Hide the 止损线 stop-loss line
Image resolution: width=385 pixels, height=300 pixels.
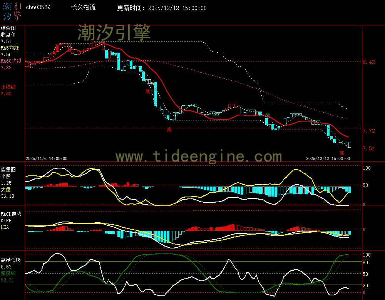(x=8, y=87)
